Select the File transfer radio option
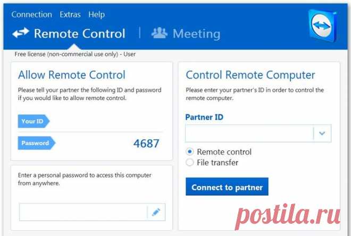The width and height of the screenshot is (351, 236). tap(190, 163)
